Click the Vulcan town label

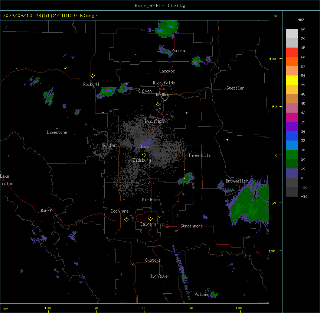pyautogui.click(x=201, y=294)
